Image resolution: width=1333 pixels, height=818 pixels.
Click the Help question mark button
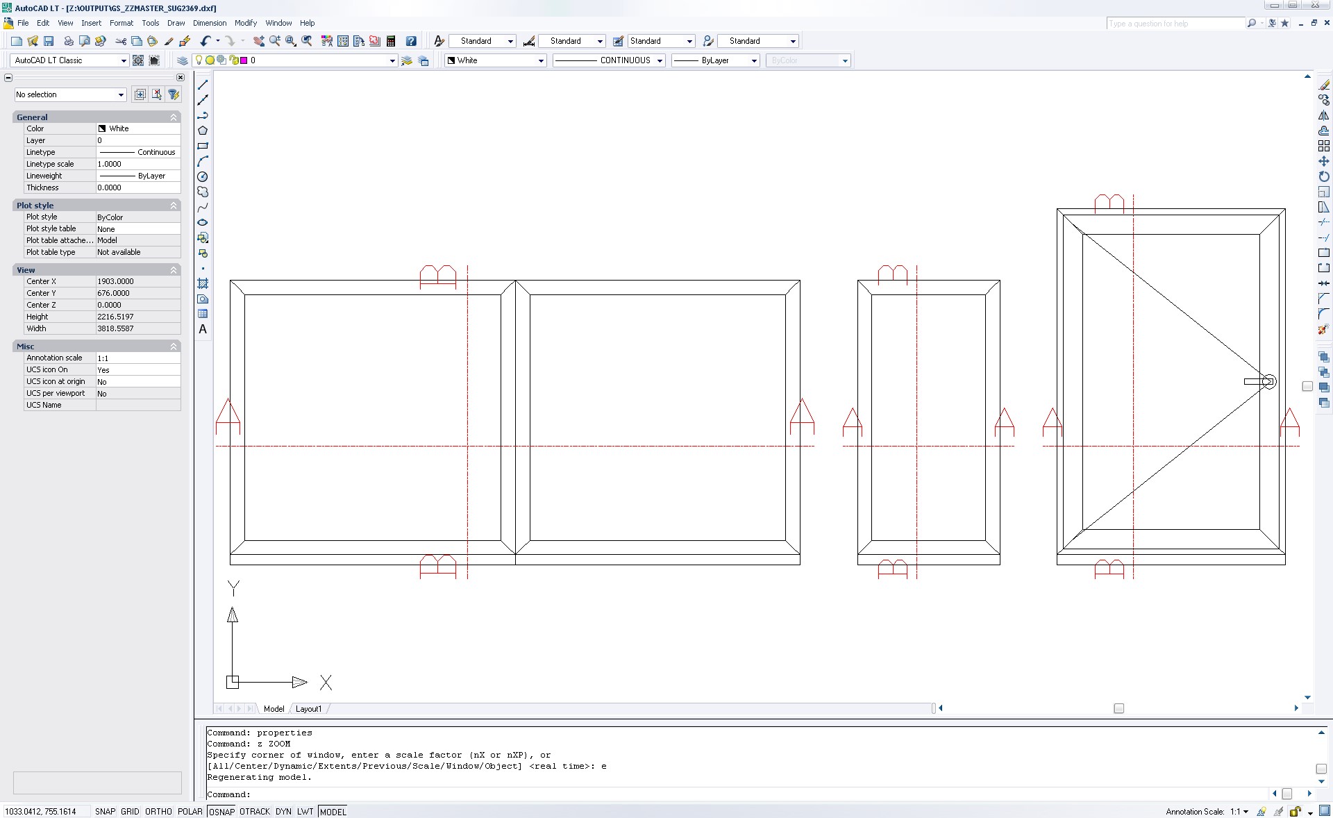(x=411, y=41)
